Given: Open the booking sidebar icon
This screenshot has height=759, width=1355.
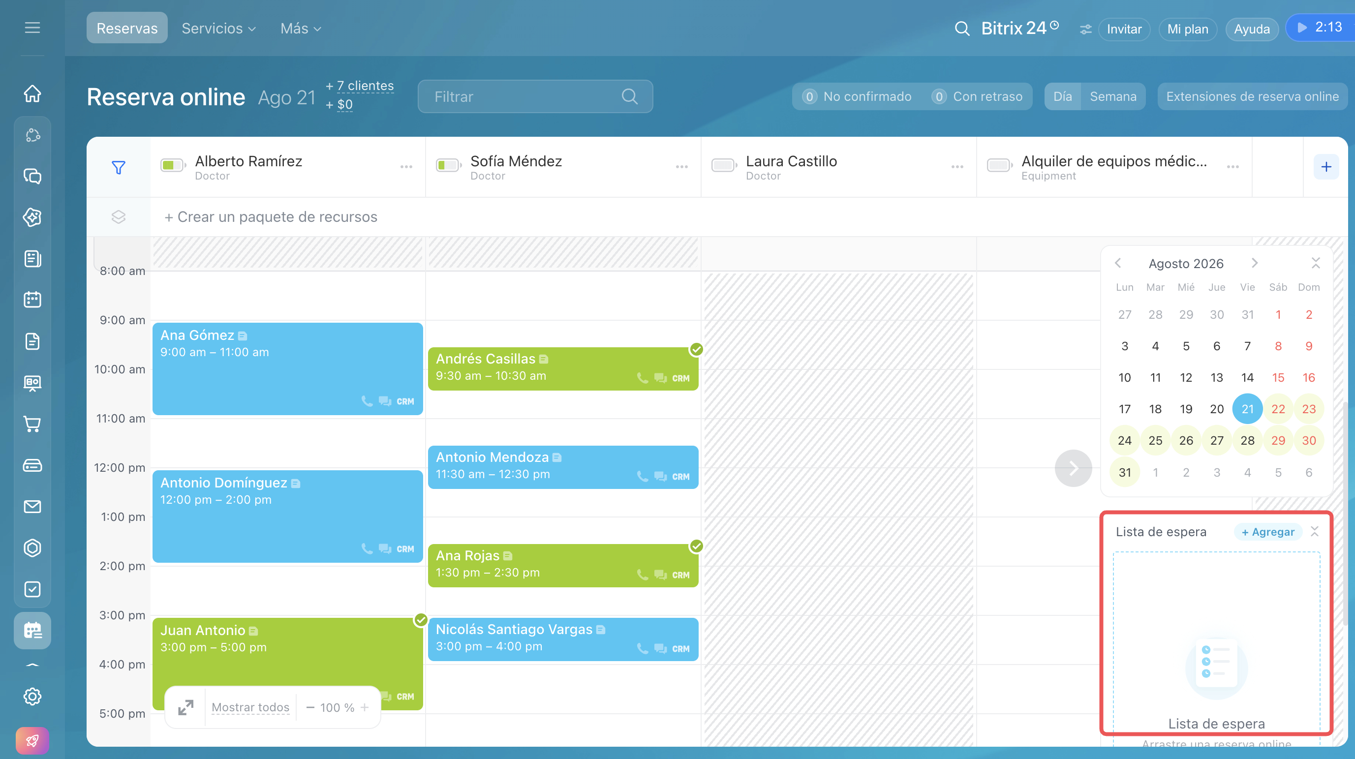Looking at the screenshot, I should point(32,630).
